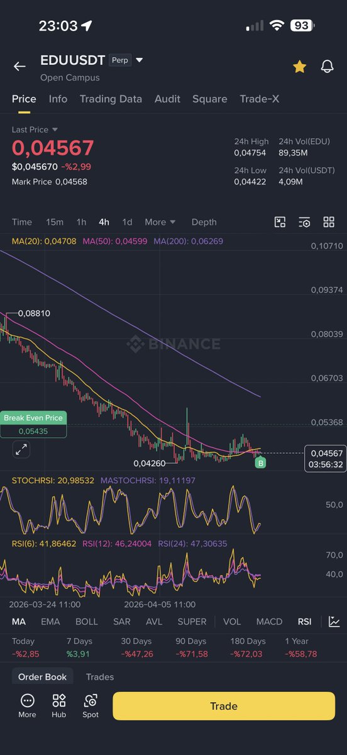The height and width of the screenshot is (755, 347).
Task: Tap the MA(50) value label
Action: (116, 241)
